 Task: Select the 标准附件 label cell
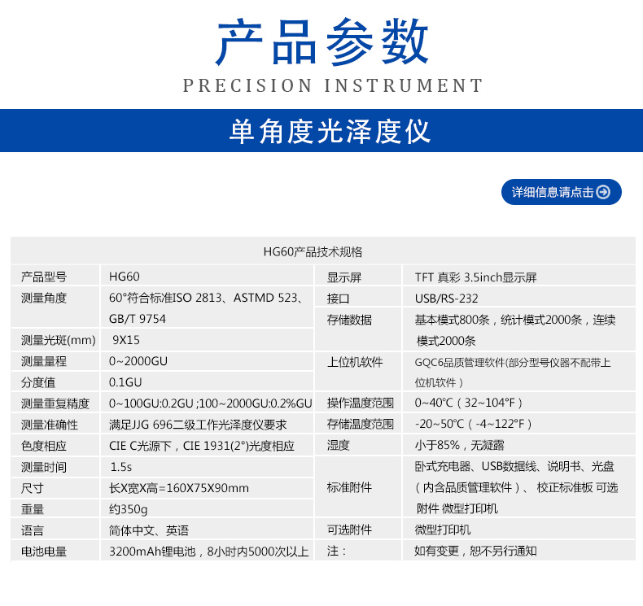click(349, 487)
